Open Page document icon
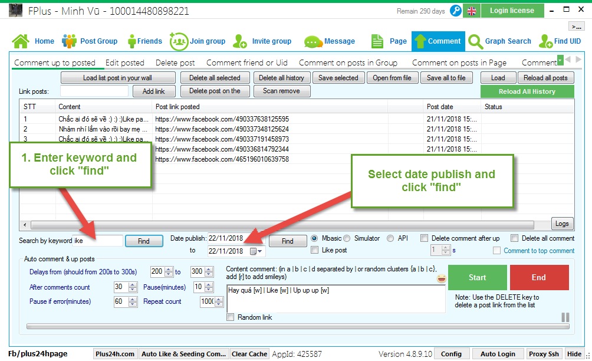 point(377,41)
